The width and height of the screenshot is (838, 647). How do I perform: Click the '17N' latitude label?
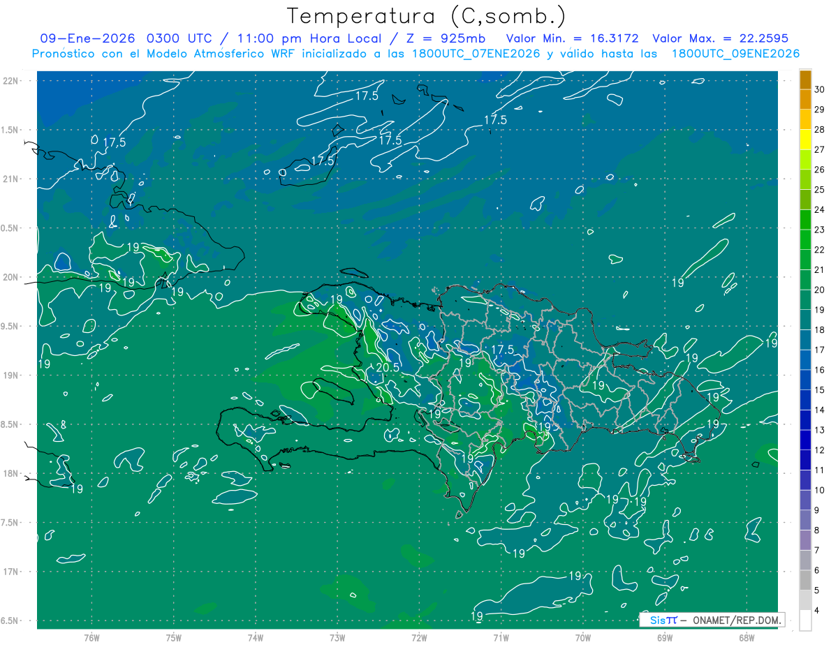coord(10,572)
